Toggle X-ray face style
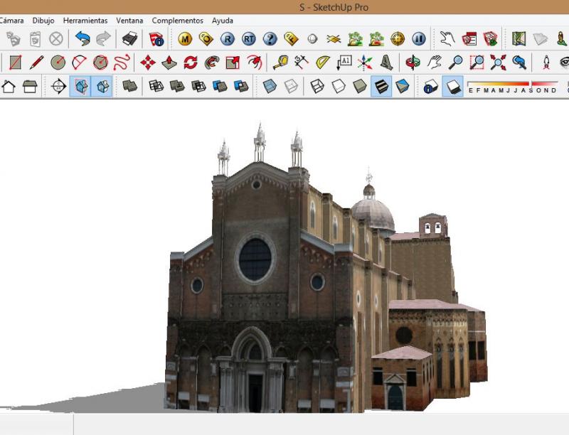This screenshot has height=435, width=569. coord(270,86)
